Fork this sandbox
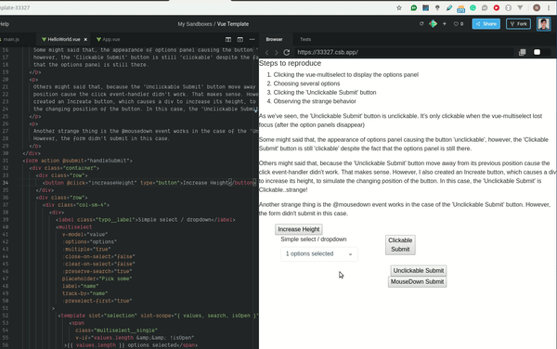The image size is (557, 349). (518, 24)
